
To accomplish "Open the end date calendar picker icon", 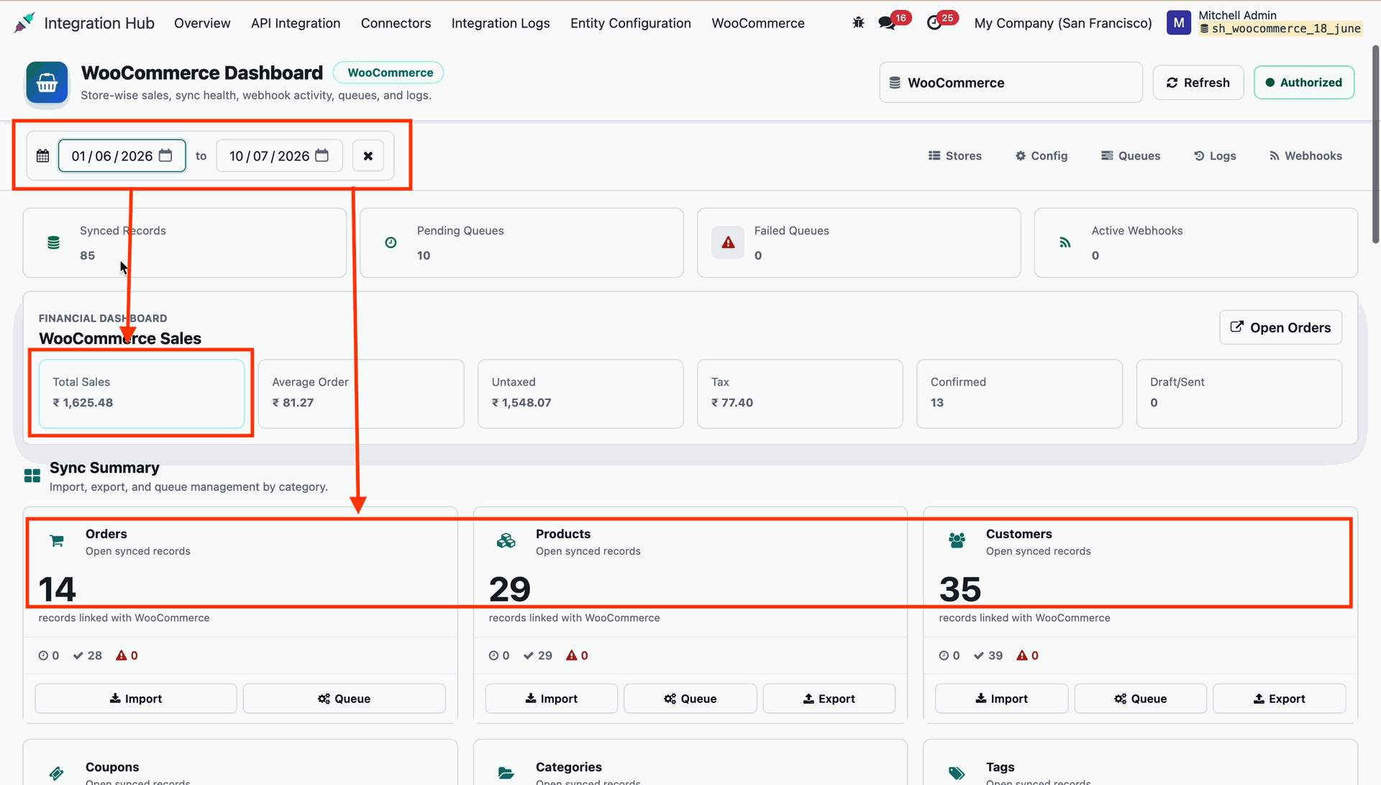I will (322, 155).
